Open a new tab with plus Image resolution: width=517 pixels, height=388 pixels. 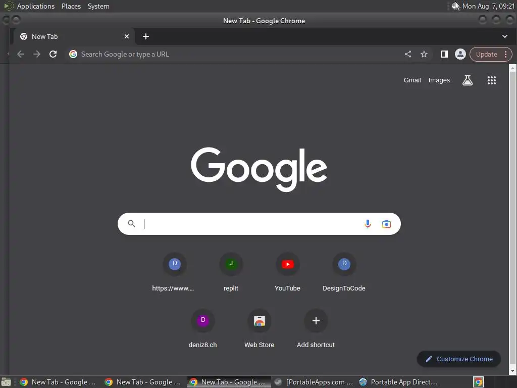(146, 36)
